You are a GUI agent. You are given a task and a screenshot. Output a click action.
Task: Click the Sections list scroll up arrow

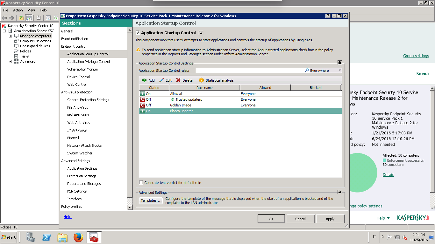[x=130, y=30]
